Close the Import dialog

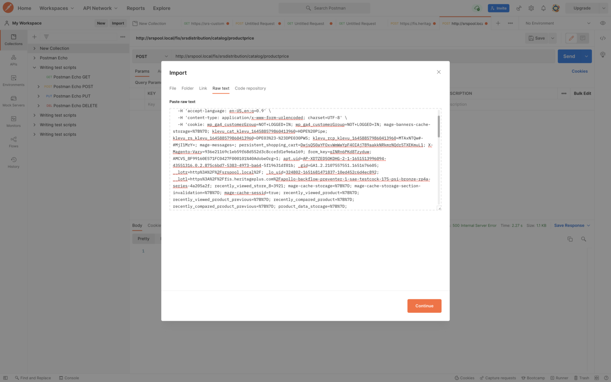point(439,72)
